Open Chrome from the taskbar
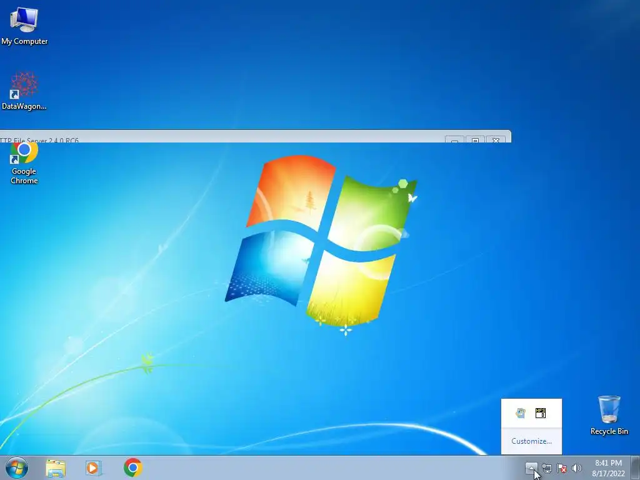The width and height of the screenshot is (640, 480). pos(133,467)
